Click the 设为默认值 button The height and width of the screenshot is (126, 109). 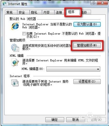(x=87, y=24)
